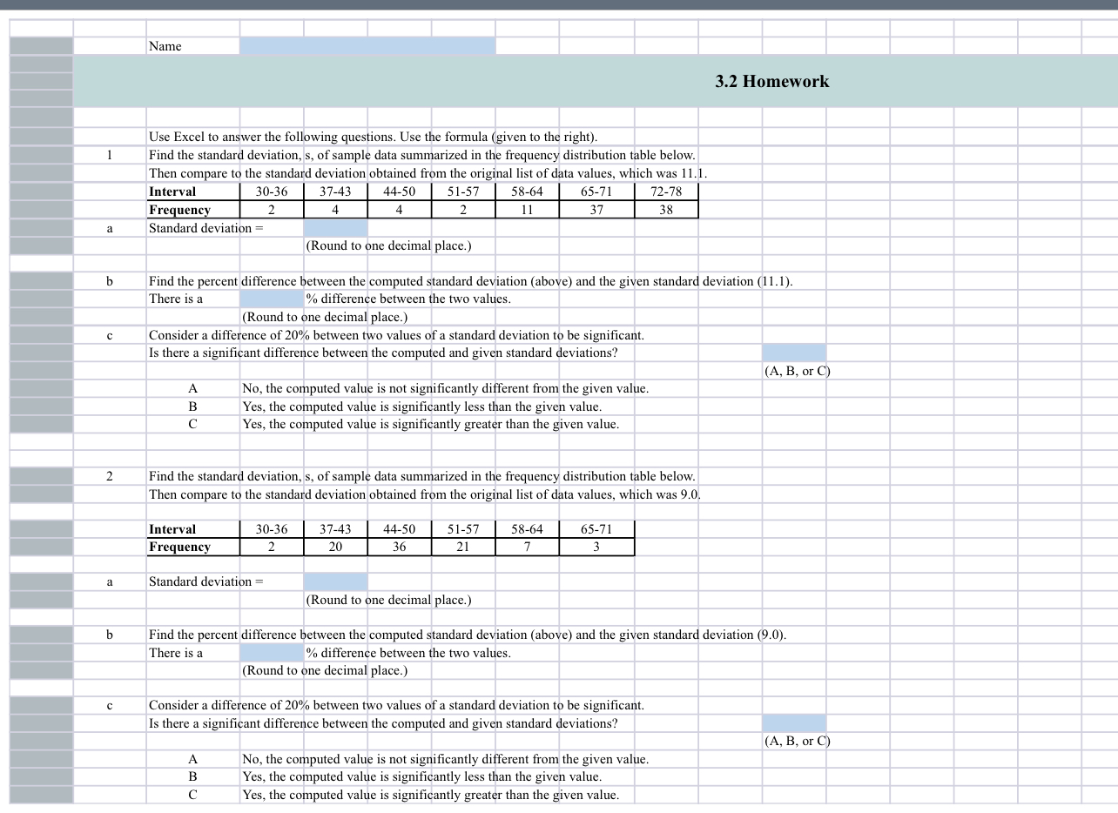The height and width of the screenshot is (813, 1118).
Task: Select the percent difference blank in question 2b
Action: (269, 653)
